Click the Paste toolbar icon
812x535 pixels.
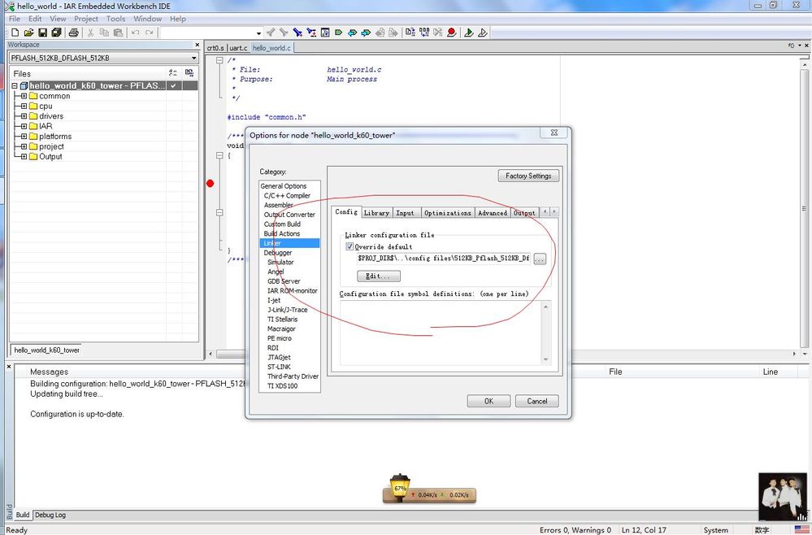tap(118, 33)
